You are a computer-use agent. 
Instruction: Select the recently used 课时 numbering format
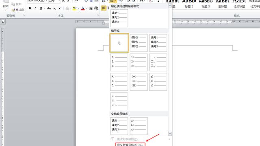[119, 18]
